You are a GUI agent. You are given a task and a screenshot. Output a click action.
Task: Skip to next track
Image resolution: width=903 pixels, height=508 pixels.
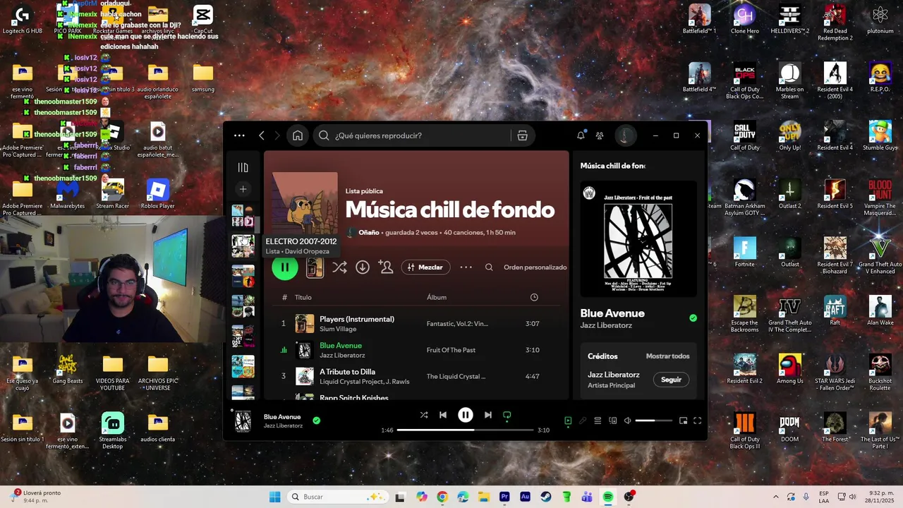coord(487,415)
